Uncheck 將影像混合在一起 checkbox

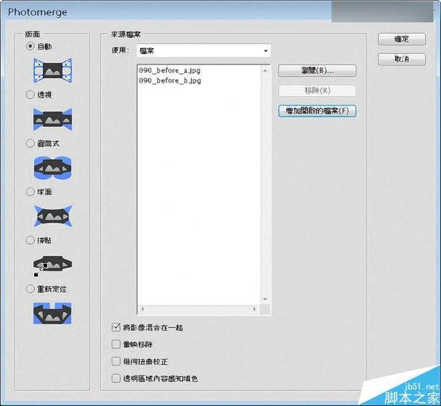pos(116,327)
